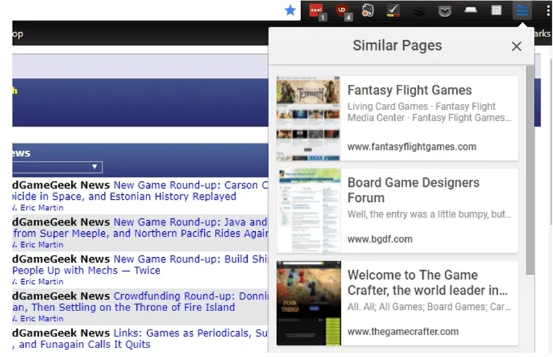553x357 pixels.
Task: Open the LastPass extension icon
Action: tap(316, 10)
